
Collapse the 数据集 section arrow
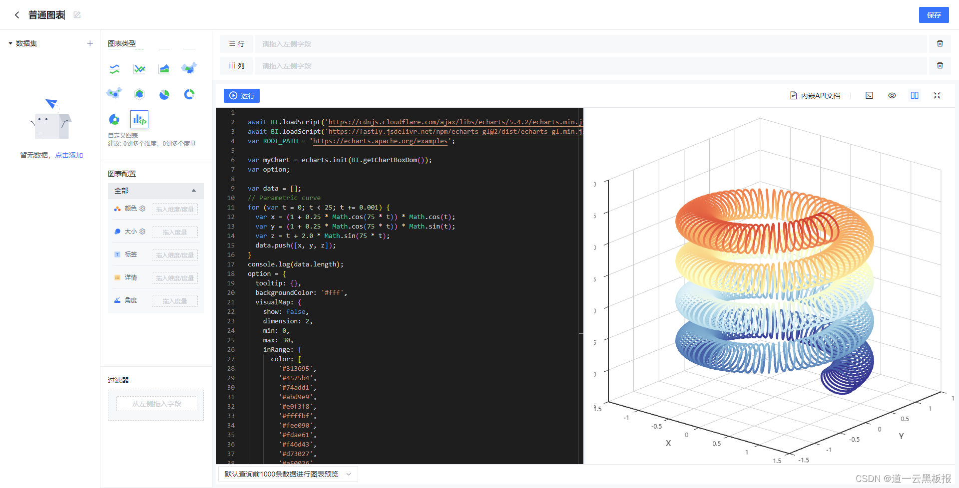pos(10,43)
